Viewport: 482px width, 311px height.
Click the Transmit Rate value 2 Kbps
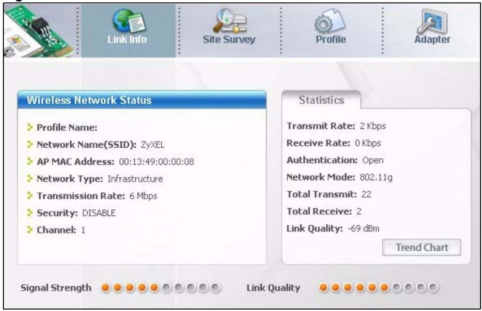pyautogui.click(x=373, y=126)
